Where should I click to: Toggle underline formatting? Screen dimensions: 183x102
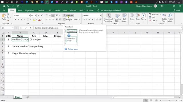point(22,20)
